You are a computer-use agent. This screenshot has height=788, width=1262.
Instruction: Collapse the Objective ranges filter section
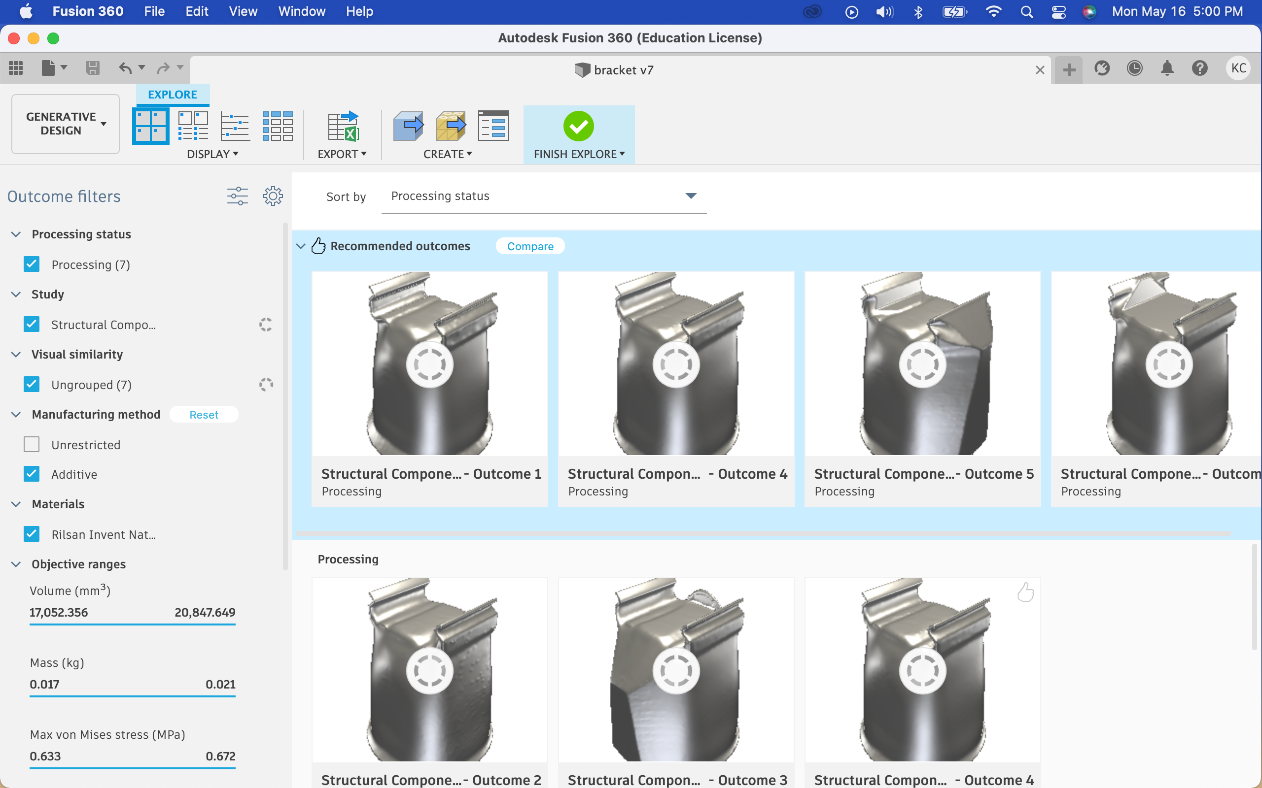16,564
